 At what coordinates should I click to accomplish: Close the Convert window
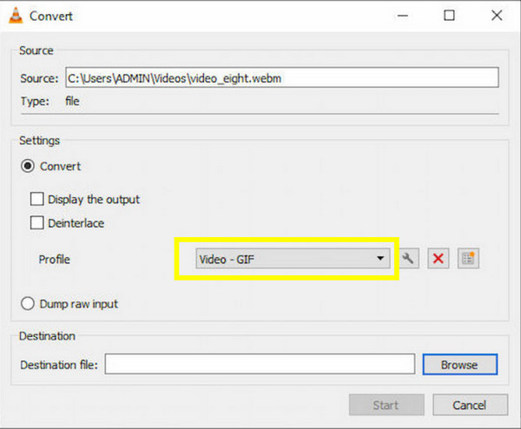pos(497,16)
